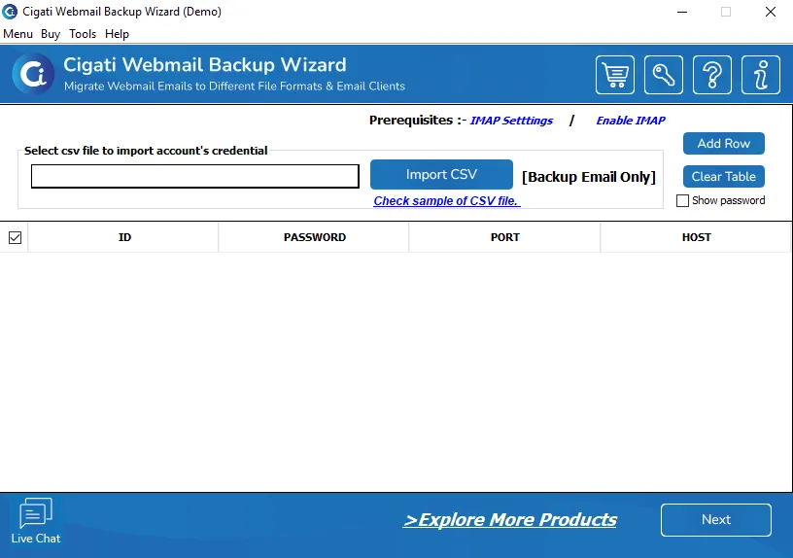Open the Help menu
This screenshot has height=558, width=793.
(117, 34)
